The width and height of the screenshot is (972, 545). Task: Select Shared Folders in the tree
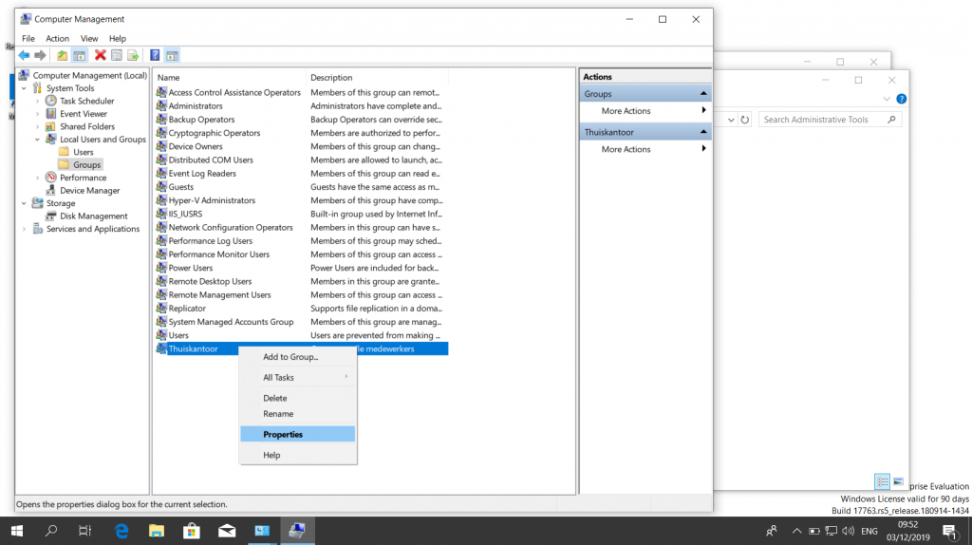pyautogui.click(x=86, y=126)
